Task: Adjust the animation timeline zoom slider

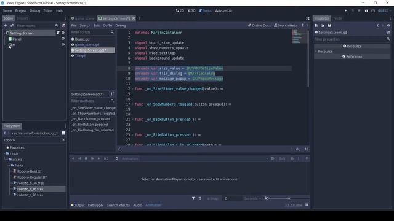Action: (289, 198)
